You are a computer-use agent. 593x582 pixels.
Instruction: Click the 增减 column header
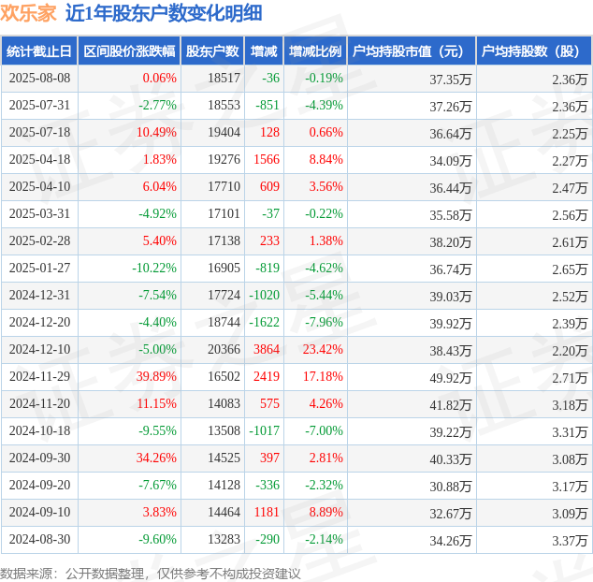[x=264, y=51]
